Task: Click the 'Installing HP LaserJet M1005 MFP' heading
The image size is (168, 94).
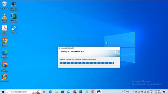Action: 72,52
